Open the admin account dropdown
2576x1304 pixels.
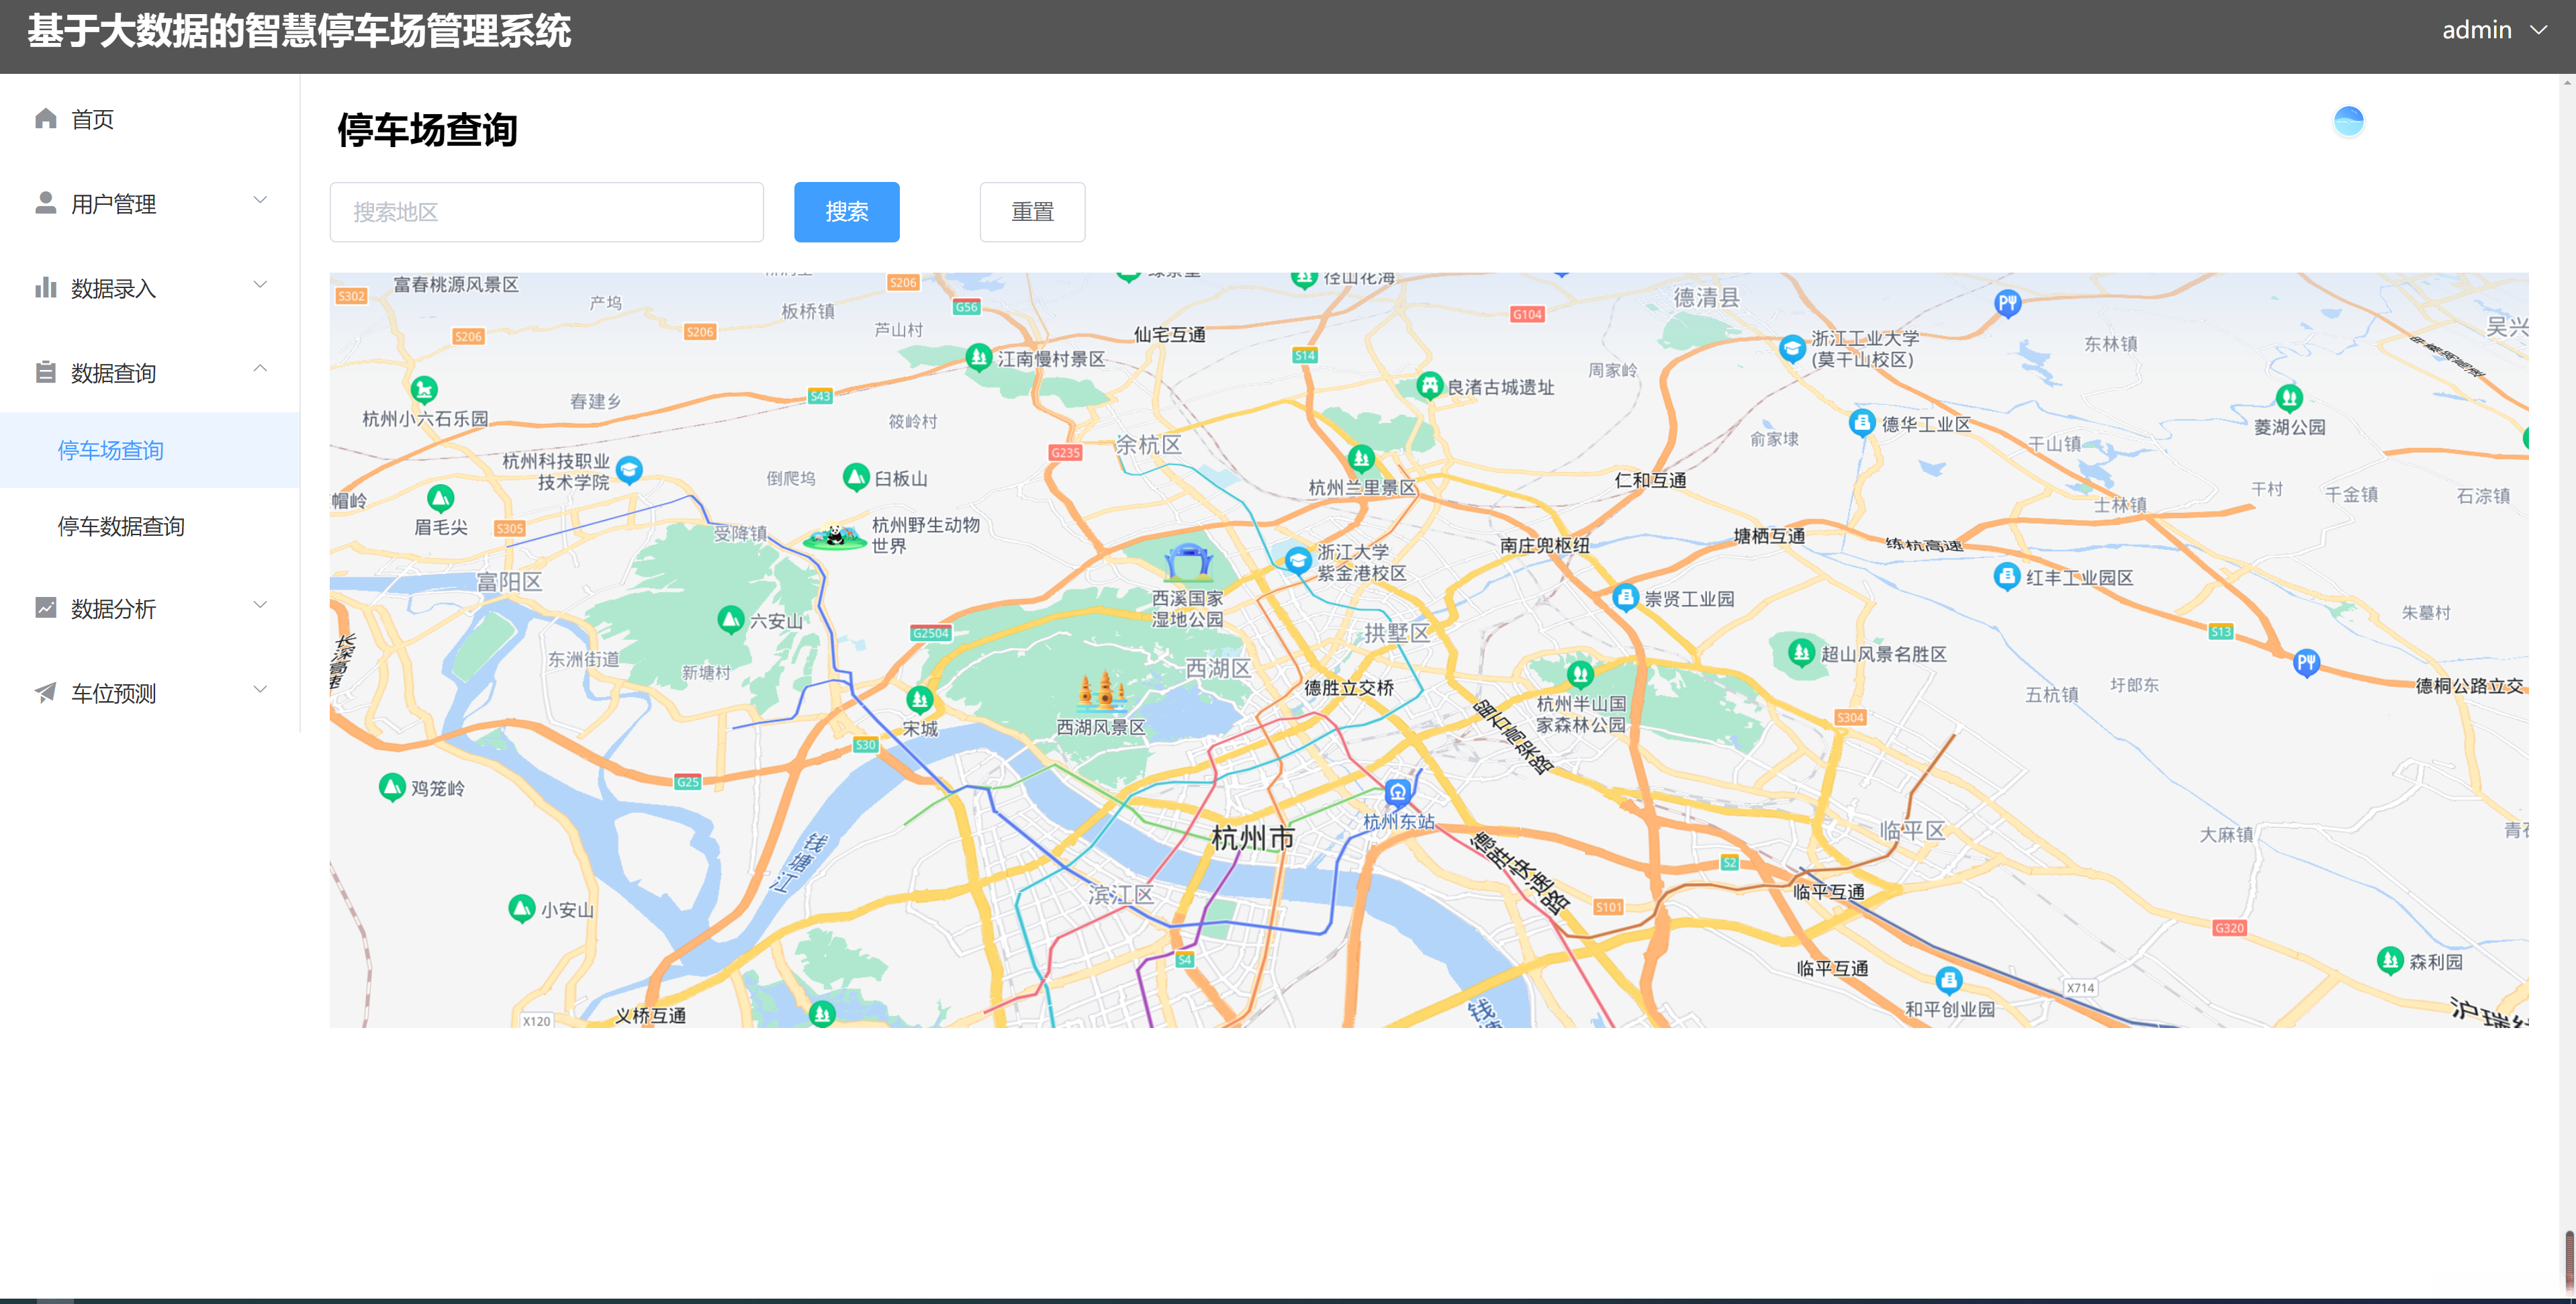2494,30
